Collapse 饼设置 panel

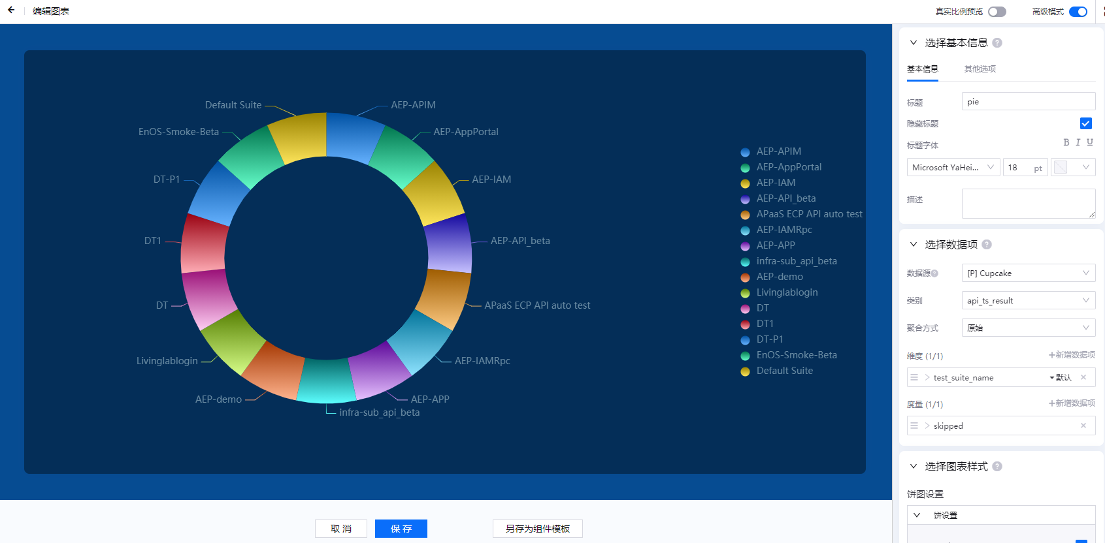tap(917, 515)
